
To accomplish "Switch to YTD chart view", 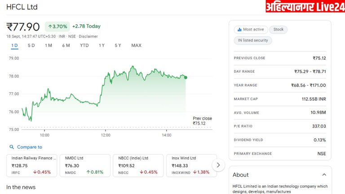I will click(84, 45).
